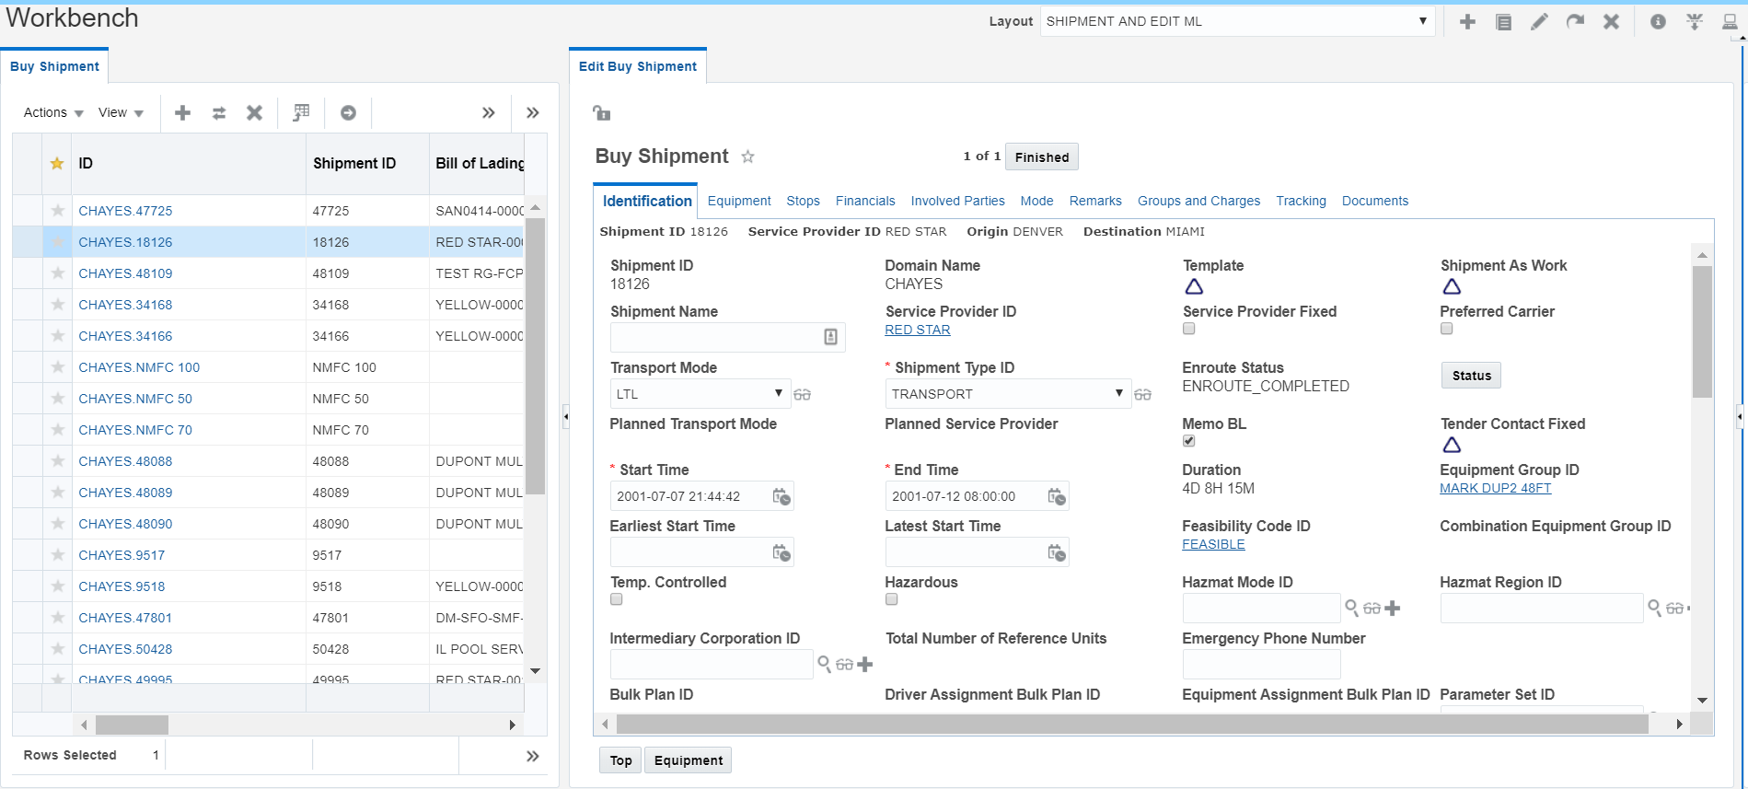Image resolution: width=1748 pixels, height=789 pixels.
Task: Click the delete X icon in shipment toolbar
Action: click(x=255, y=112)
